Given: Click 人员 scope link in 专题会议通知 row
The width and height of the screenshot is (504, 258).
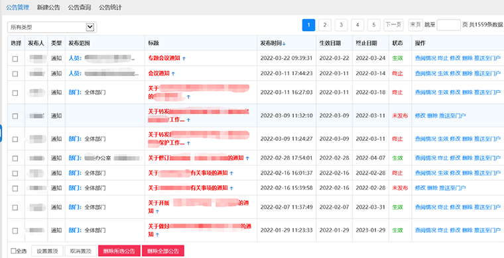Looking at the screenshot, I should [75, 58].
